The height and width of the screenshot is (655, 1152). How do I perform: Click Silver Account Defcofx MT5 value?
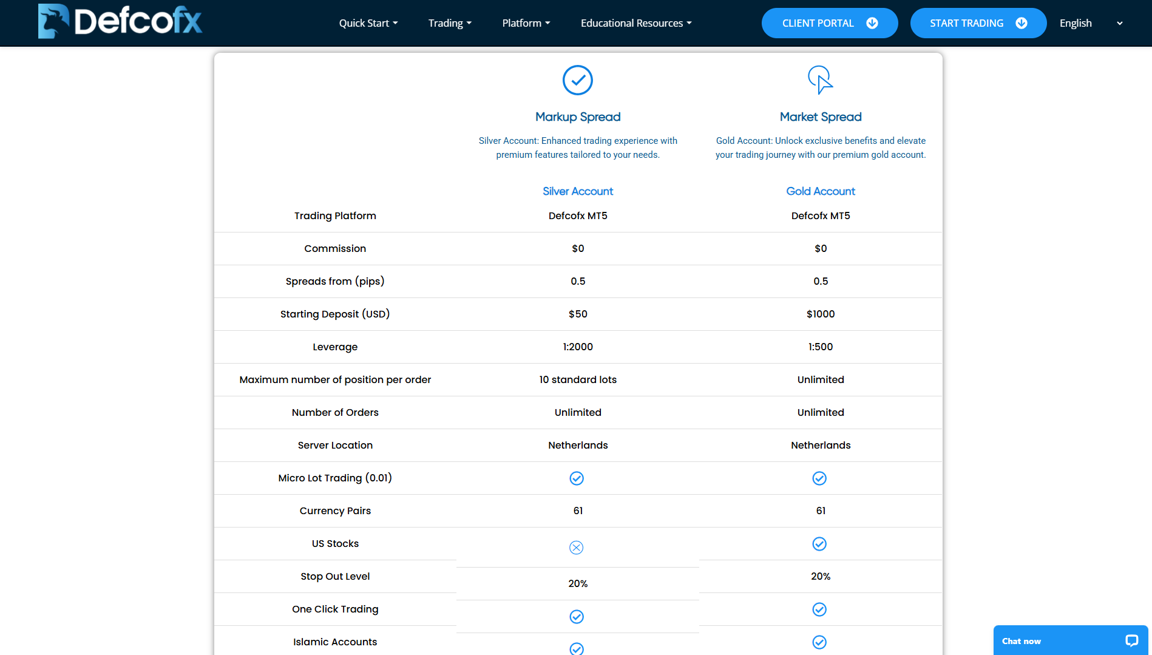(578, 216)
